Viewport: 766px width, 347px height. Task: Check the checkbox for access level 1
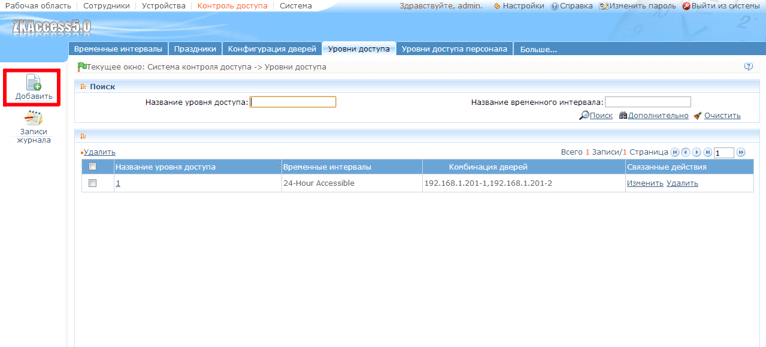pyautogui.click(x=92, y=183)
